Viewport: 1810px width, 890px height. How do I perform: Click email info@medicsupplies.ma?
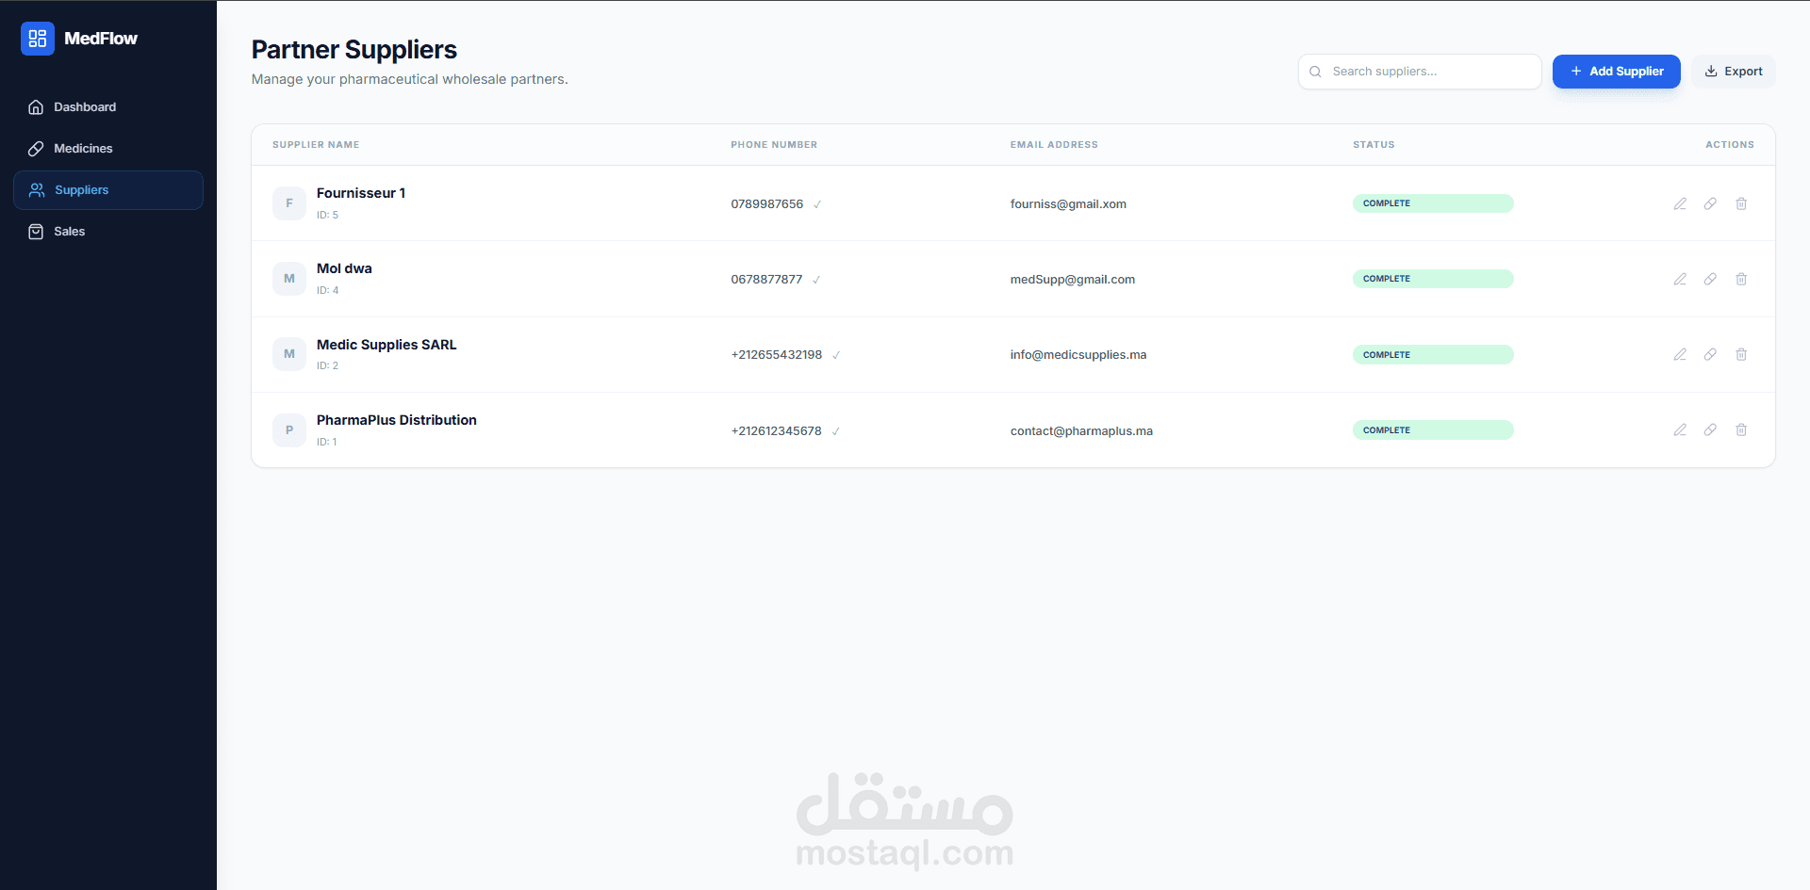[1078, 355]
